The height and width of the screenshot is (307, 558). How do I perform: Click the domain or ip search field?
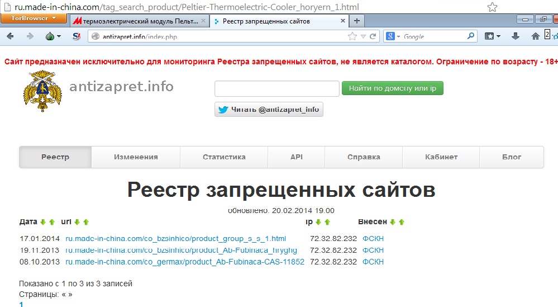pyautogui.click(x=276, y=88)
